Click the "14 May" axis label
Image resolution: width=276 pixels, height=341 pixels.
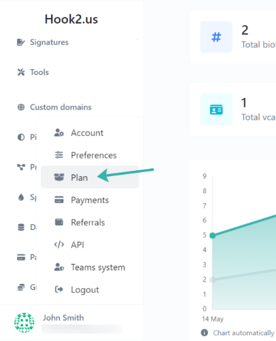pyautogui.click(x=213, y=319)
